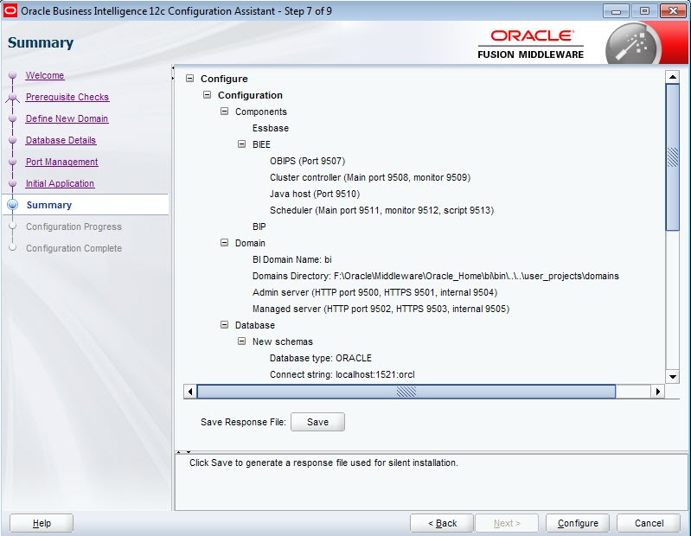
Task: Select the Essbase component row
Action: (x=271, y=128)
